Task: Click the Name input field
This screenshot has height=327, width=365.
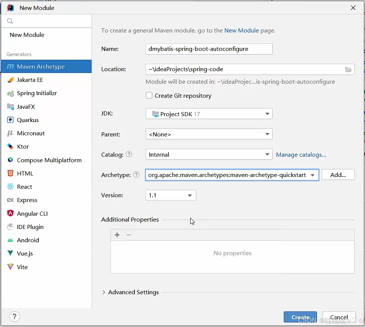Action: point(209,49)
